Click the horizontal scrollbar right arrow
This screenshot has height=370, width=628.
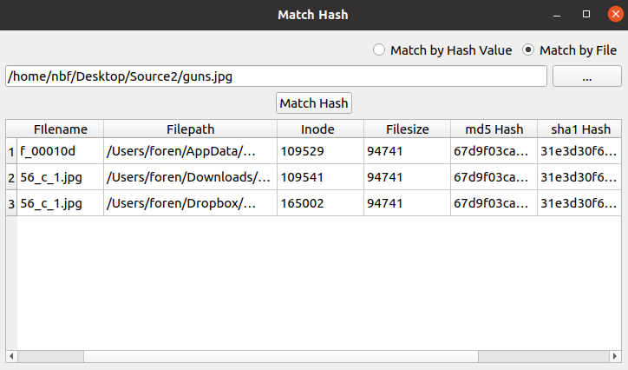[615, 356]
